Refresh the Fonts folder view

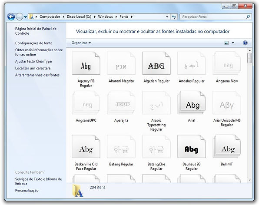(x=174, y=17)
